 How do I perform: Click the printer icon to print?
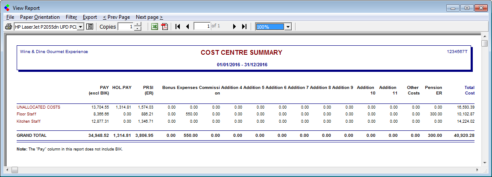tap(8, 27)
